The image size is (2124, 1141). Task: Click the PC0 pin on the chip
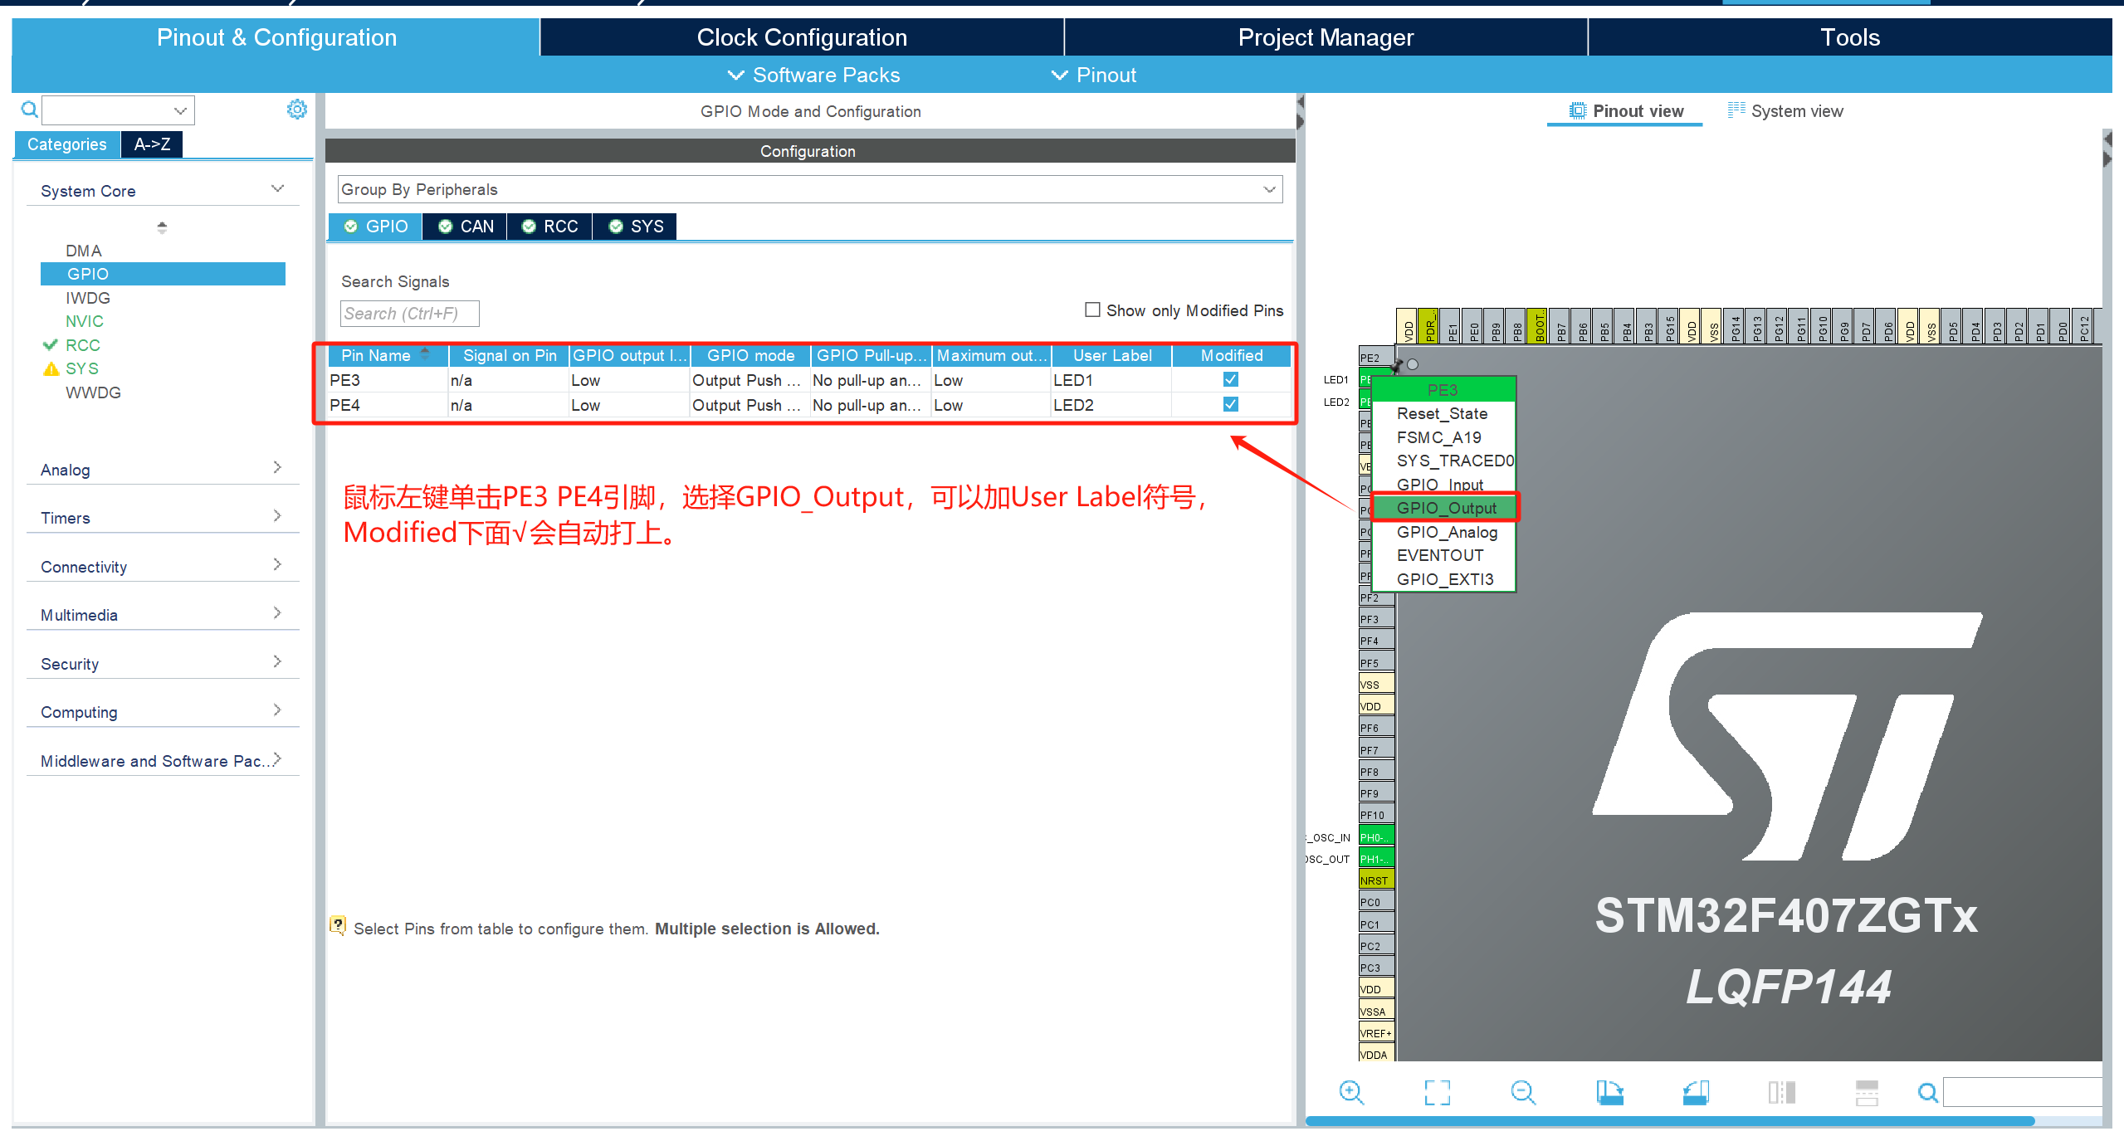1375,902
